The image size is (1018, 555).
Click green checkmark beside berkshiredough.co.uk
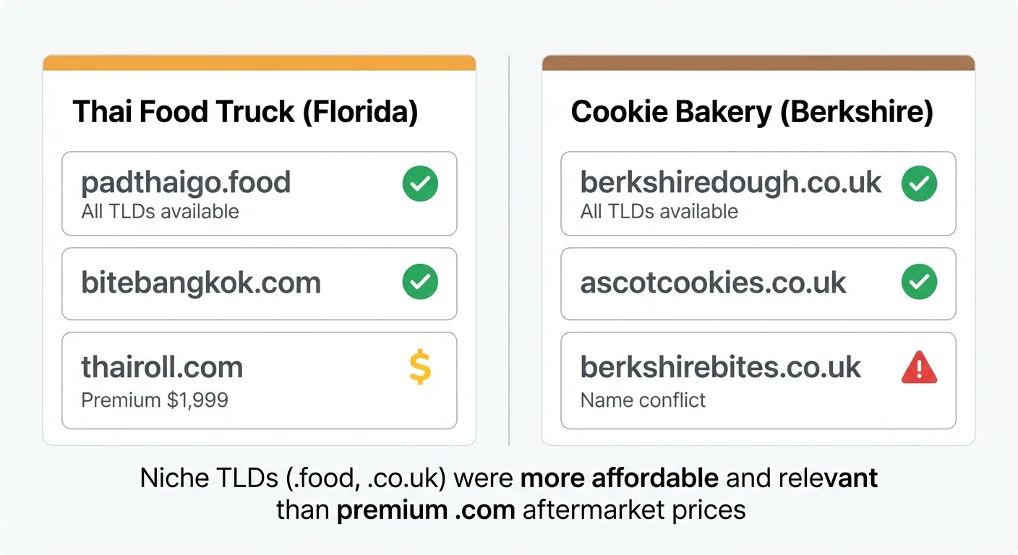point(919,184)
